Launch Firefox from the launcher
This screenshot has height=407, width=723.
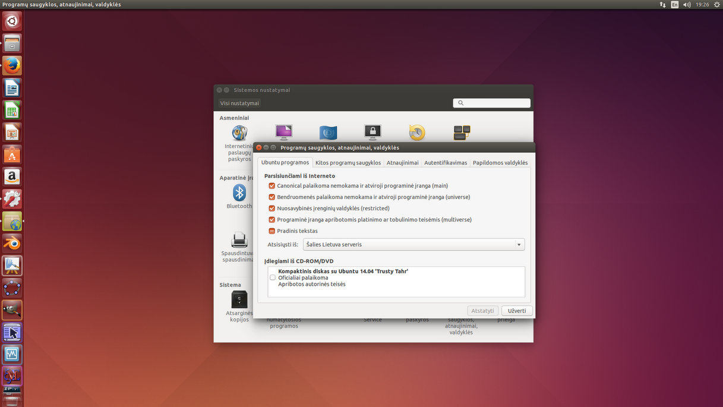[x=12, y=65]
